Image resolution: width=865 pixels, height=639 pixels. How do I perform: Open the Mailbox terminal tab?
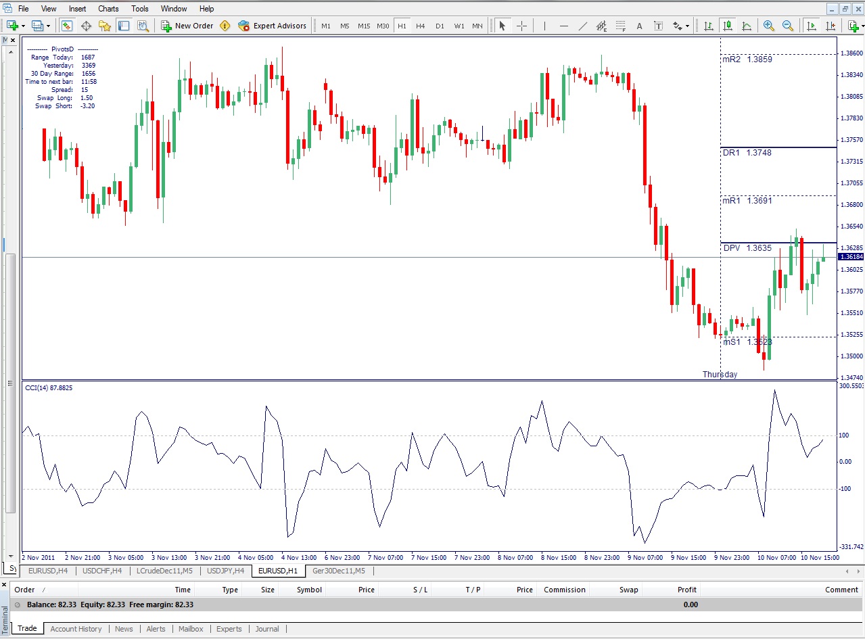[191, 629]
